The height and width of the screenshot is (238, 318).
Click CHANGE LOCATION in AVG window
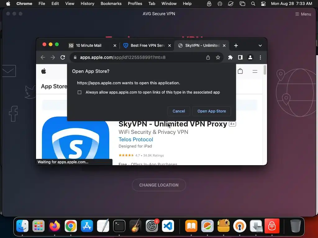159,185
